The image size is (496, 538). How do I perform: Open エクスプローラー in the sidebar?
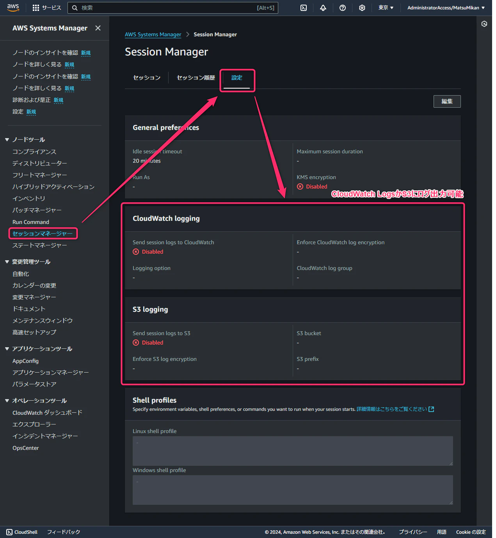click(34, 424)
